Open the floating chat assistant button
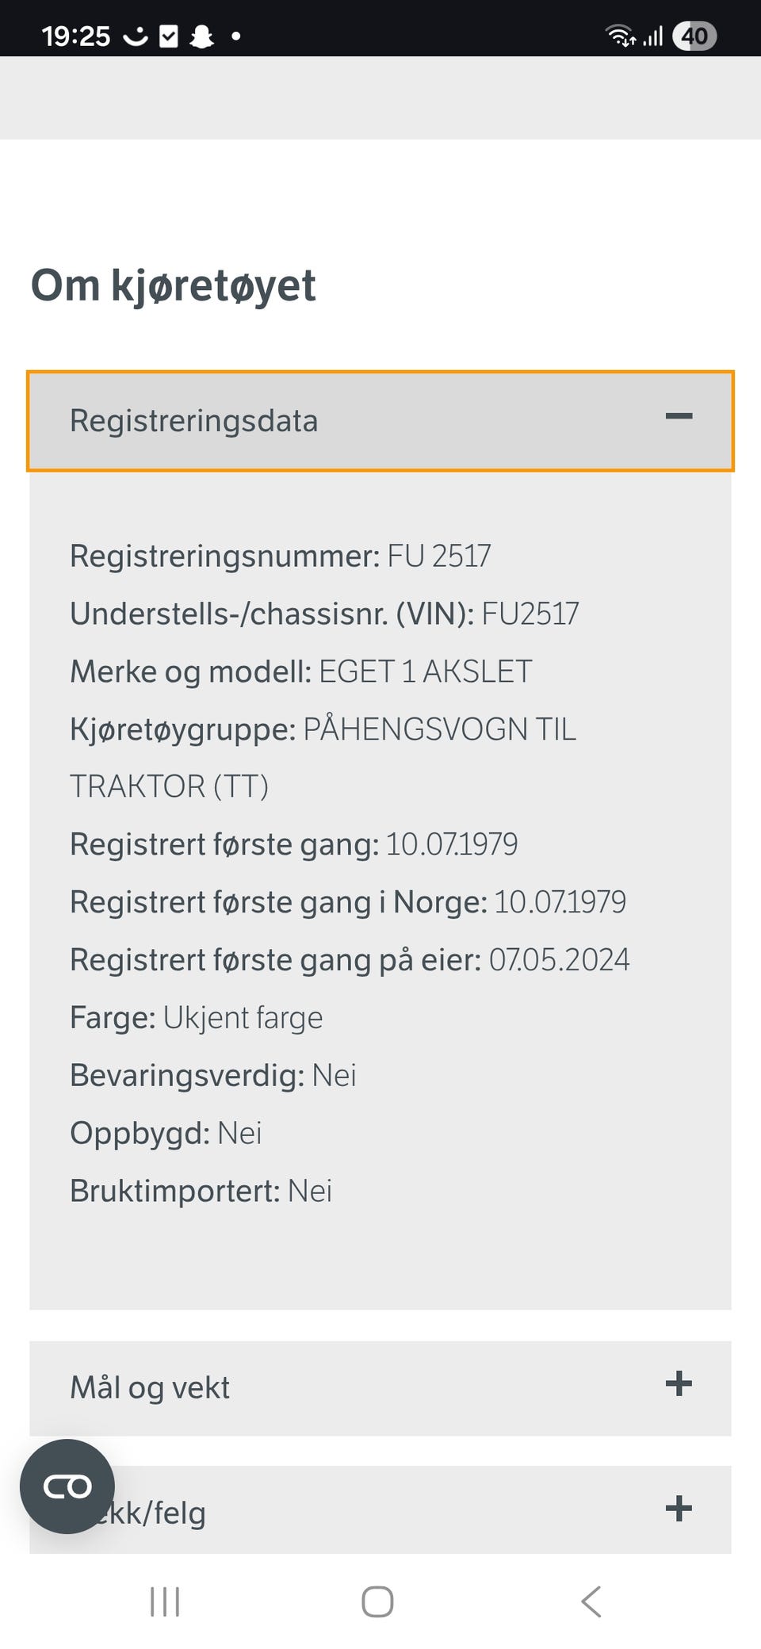Screen dimensions: 761x1649 point(67,1486)
